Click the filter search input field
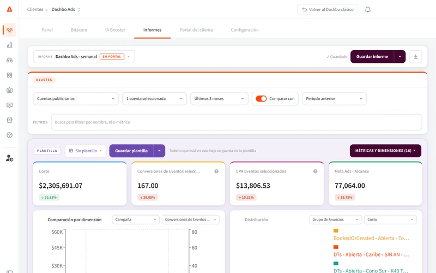Image resolution: width=436 pixels, height=273 pixels. pos(237,122)
